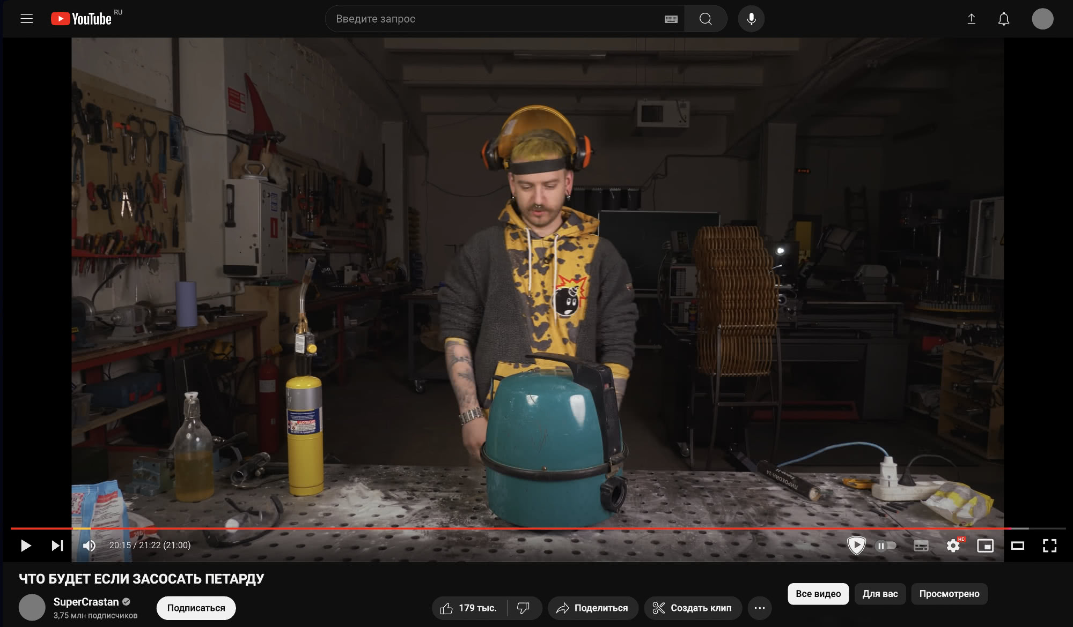Open the player settings gear
Viewport: 1073px width, 627px height.
pos(953,546)
